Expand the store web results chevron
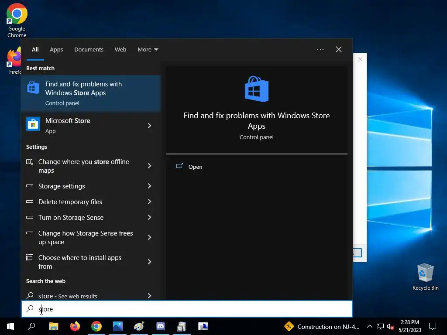 point(149,296)
